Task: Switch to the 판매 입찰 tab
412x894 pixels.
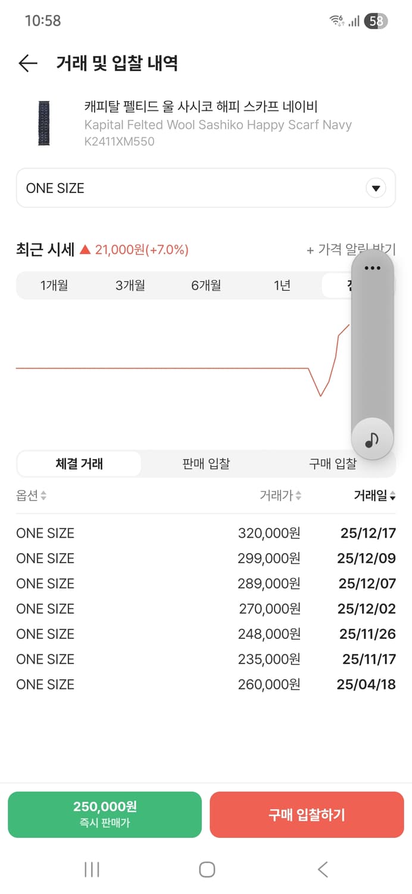Action: (x=205, y=463)
